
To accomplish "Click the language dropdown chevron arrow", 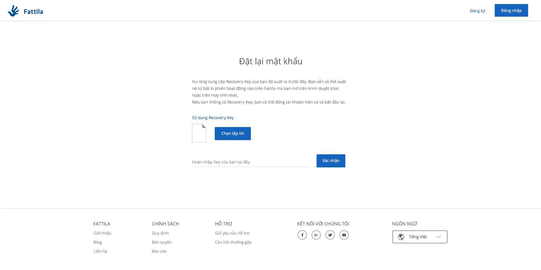I will pyautogui.click(x=438, y=237).
